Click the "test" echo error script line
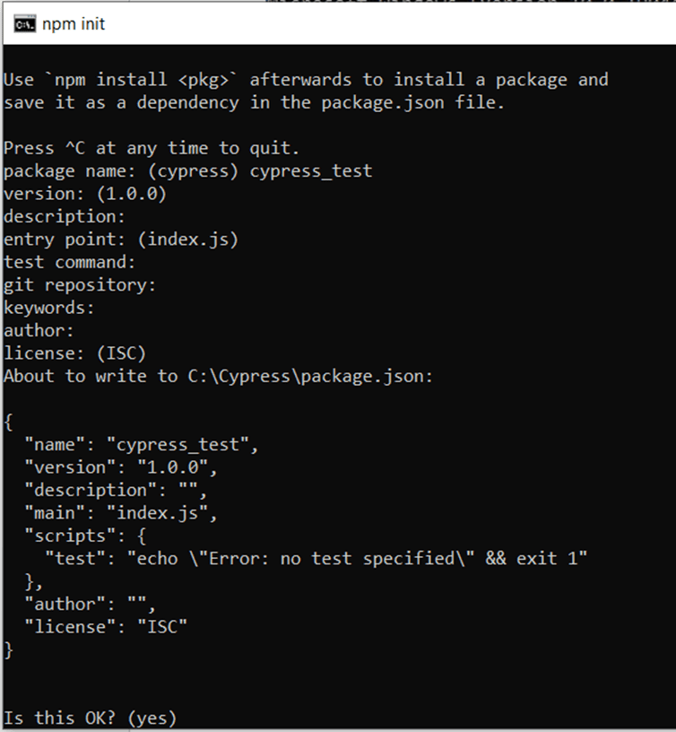The width and height of the screenshot is (676, 732). (316, 558)
